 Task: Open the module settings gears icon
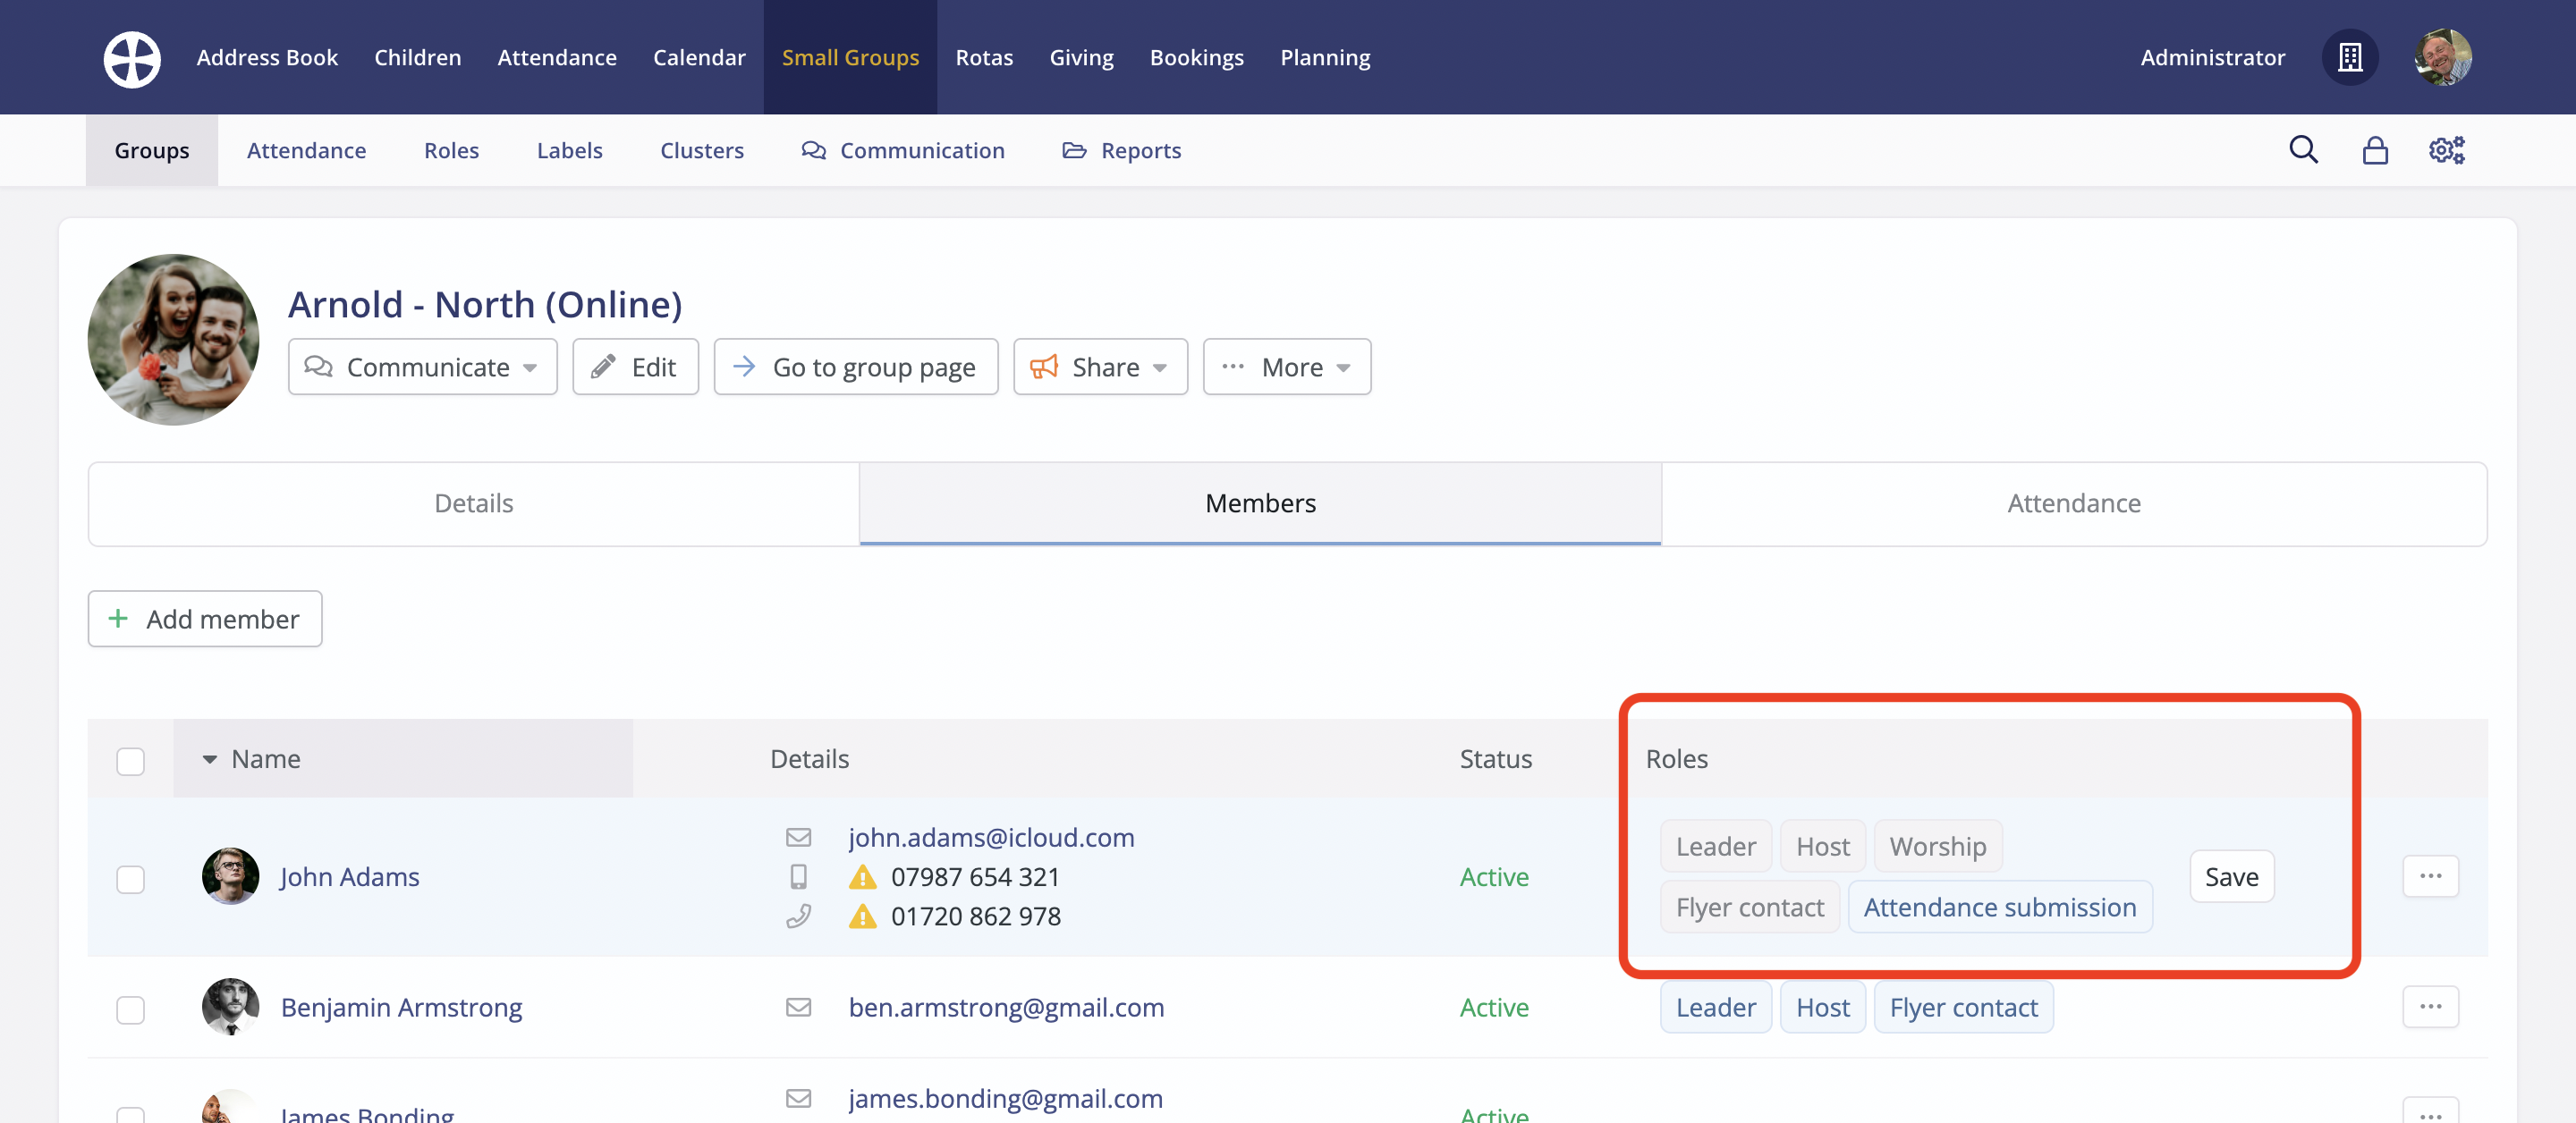pos(2446,150)
